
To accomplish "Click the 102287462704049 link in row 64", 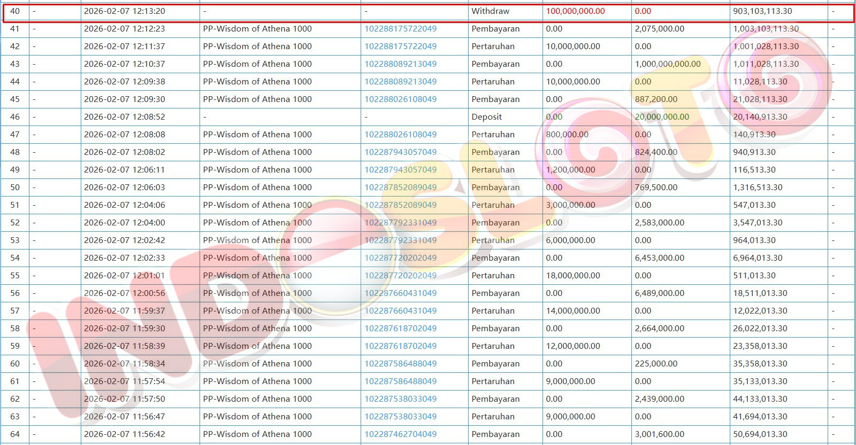I will [x=400, y=434].
